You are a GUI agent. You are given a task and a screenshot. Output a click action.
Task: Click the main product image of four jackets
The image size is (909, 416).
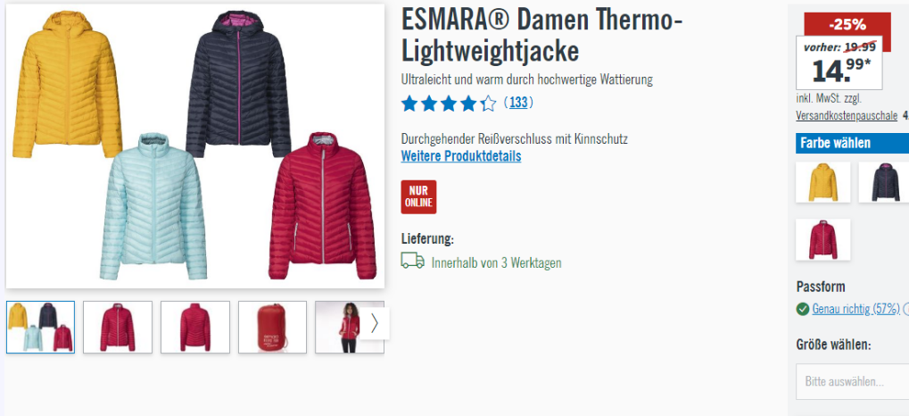[195, 146]
